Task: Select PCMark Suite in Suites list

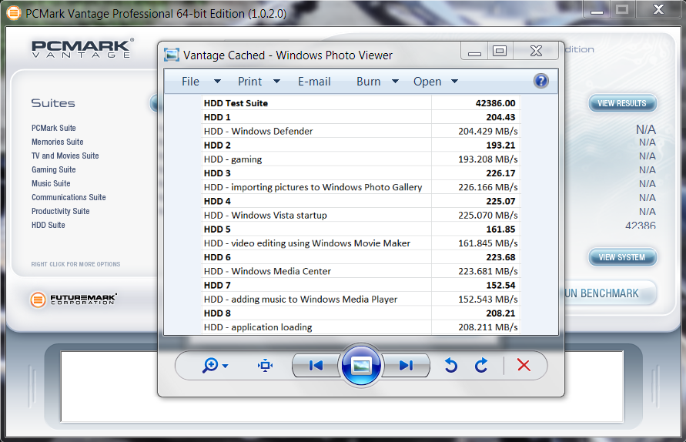Action: 53,128
